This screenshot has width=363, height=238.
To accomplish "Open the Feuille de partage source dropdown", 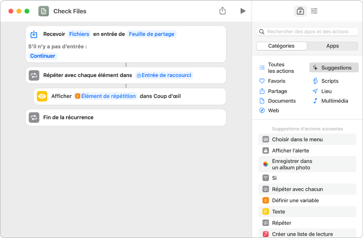I will pyautogui.click(x=152, y=34).
